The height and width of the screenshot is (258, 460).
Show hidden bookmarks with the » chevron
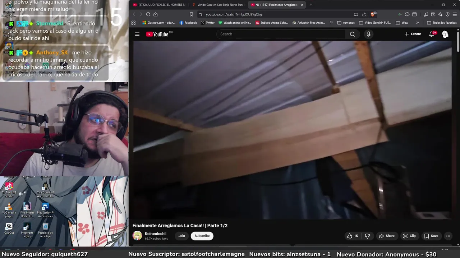click(x=417, y=23)
